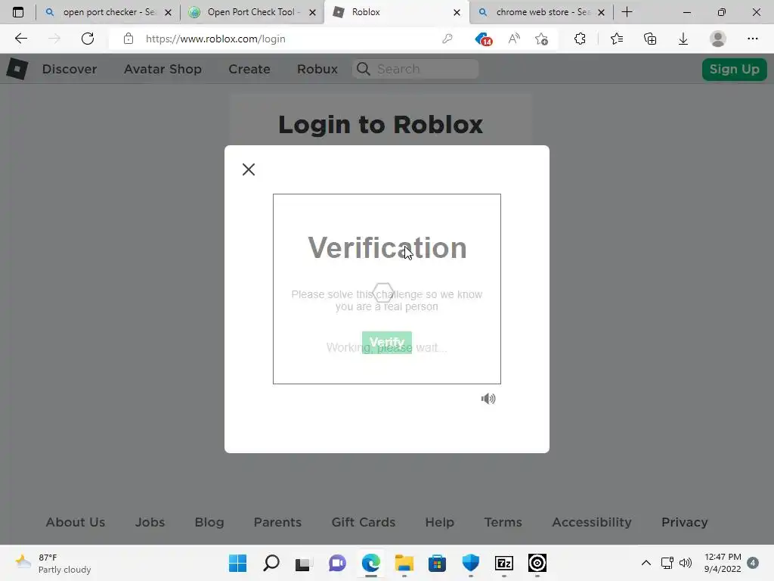The image size is (774, 581).
Task: Open the Privacy footer link
Action: (684, 522)
